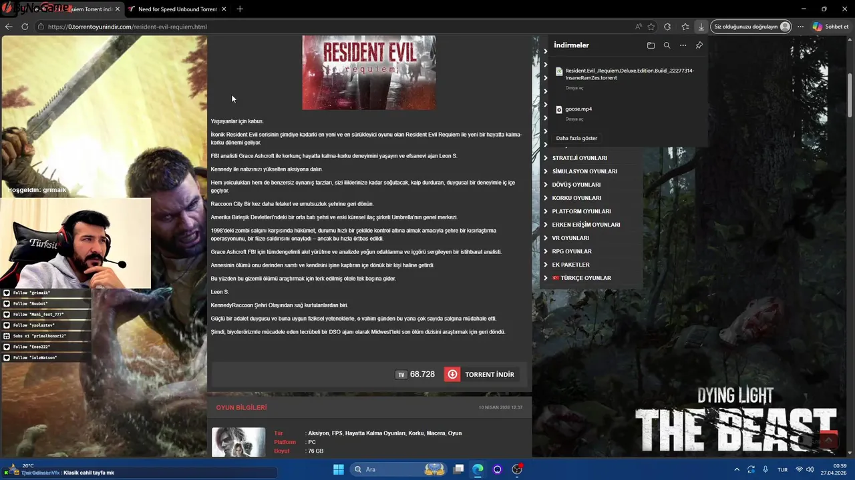Image resolution: width=855 pixels, height=480 pixels.
Task: Open the browser settings three-dots menu
Action: (800, 27)
